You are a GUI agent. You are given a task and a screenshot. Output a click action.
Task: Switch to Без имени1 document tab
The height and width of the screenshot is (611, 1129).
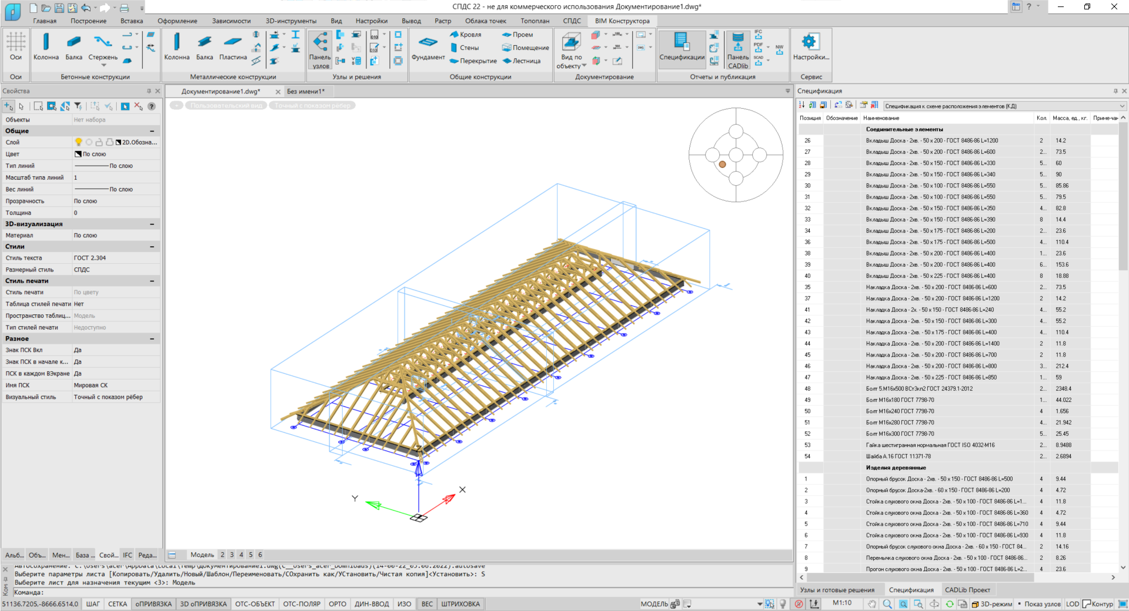(x=305, y=92)
